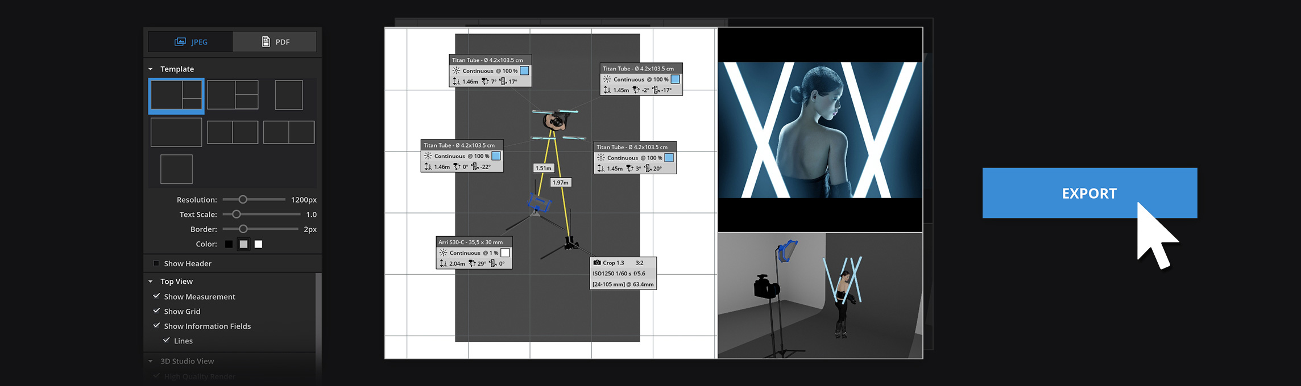
Task: Untick the Lines option
Action: tap(167, 341)
